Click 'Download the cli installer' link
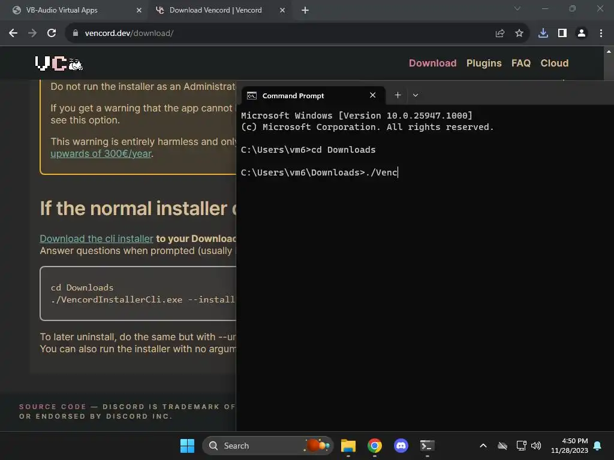Viewport: 614px width, 460px height. 97,238
